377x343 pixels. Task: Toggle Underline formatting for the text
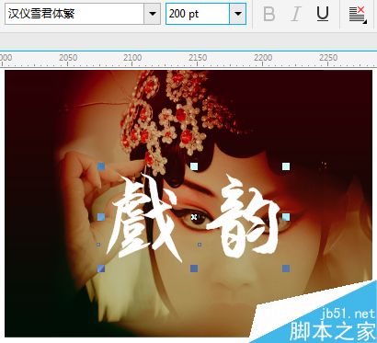(323, 14)
